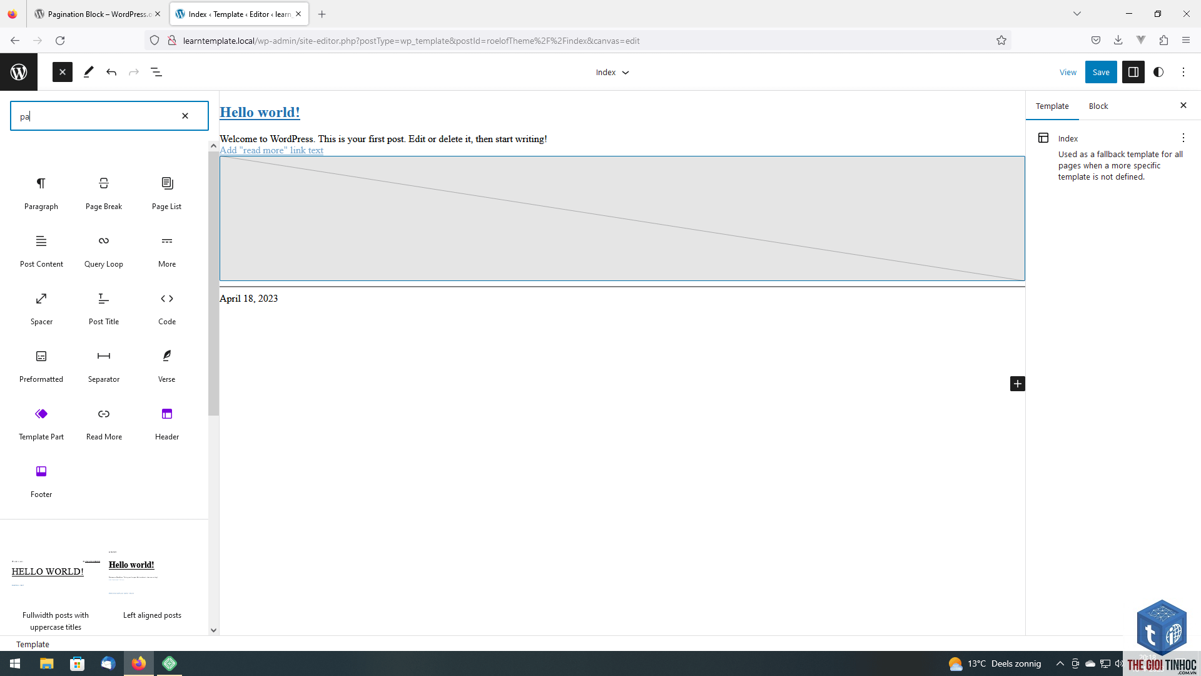Select the featured image placeholder
The image size is (1201, 676).
click(x=622, y=218)
